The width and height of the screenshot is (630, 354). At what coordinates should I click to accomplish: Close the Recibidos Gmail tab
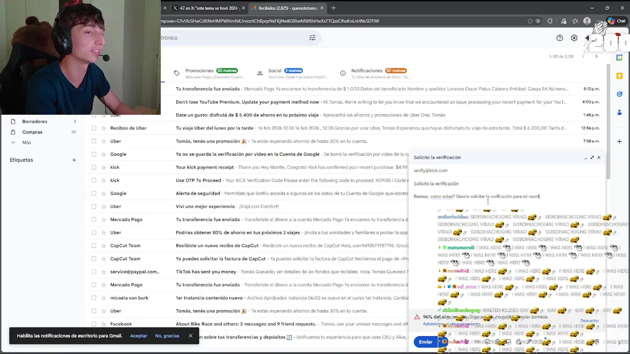[x=322, y=8]
